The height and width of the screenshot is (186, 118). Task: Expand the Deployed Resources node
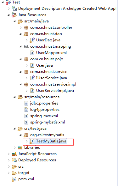click(8, 160)
